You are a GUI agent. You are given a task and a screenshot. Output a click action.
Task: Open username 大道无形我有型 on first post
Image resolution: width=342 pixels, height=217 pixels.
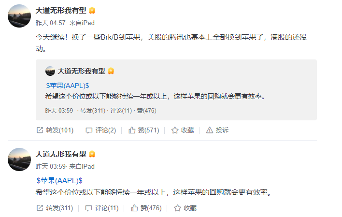[61, 10]
